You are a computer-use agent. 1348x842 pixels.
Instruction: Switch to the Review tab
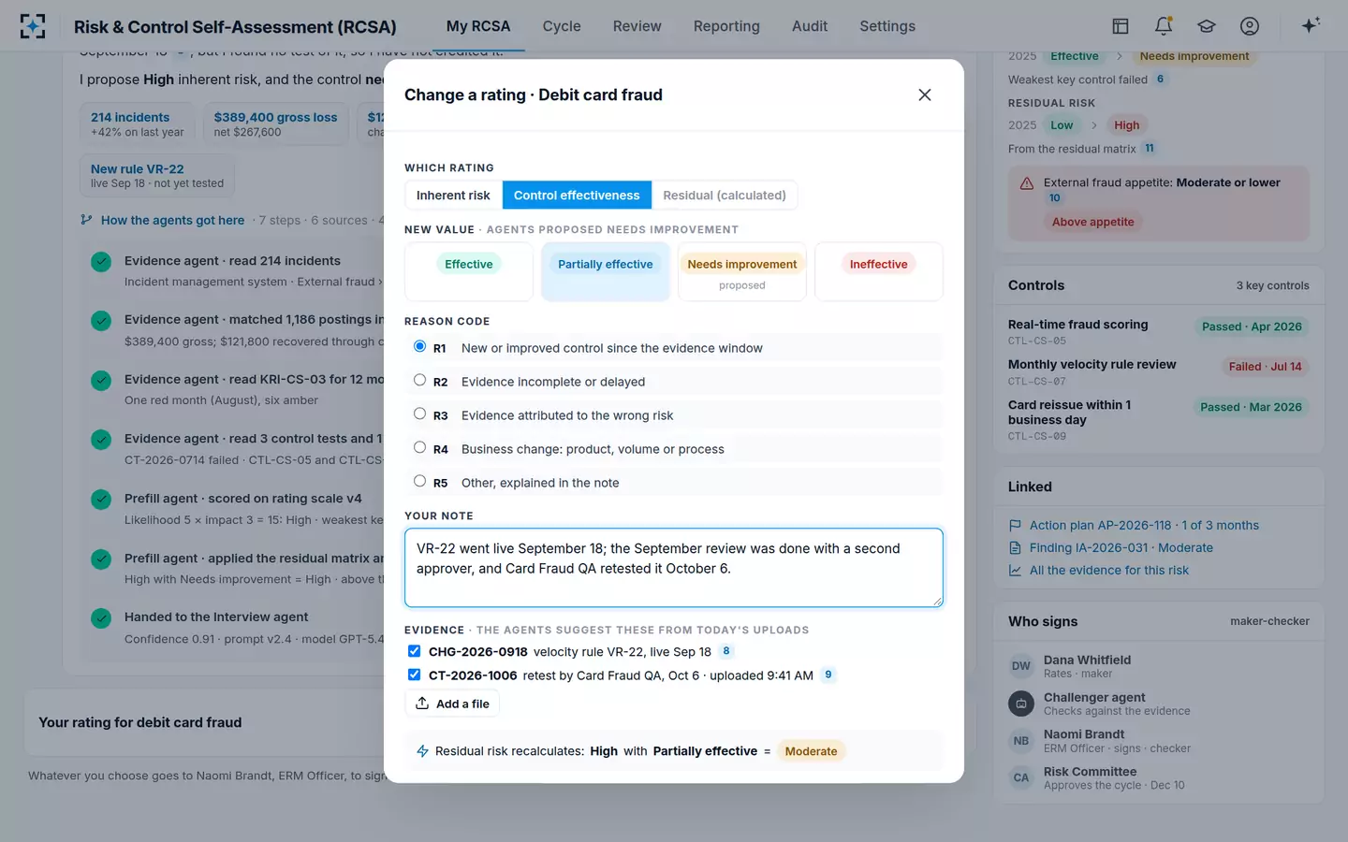(x=637, y=26)
